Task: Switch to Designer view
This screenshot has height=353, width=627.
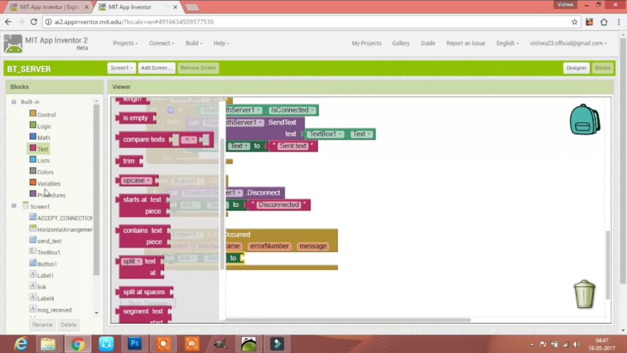Action: coord(576,67)
